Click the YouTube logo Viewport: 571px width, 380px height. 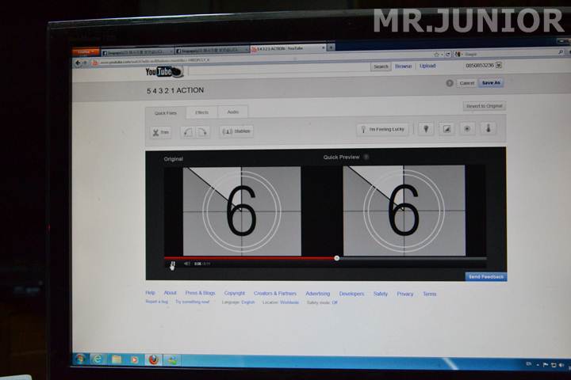tap(164, 71)
